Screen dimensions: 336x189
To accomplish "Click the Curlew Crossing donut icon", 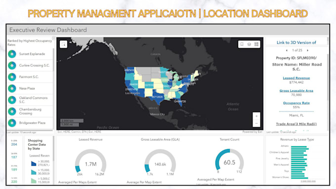I will pyautogui.click(x=12, y=66).
